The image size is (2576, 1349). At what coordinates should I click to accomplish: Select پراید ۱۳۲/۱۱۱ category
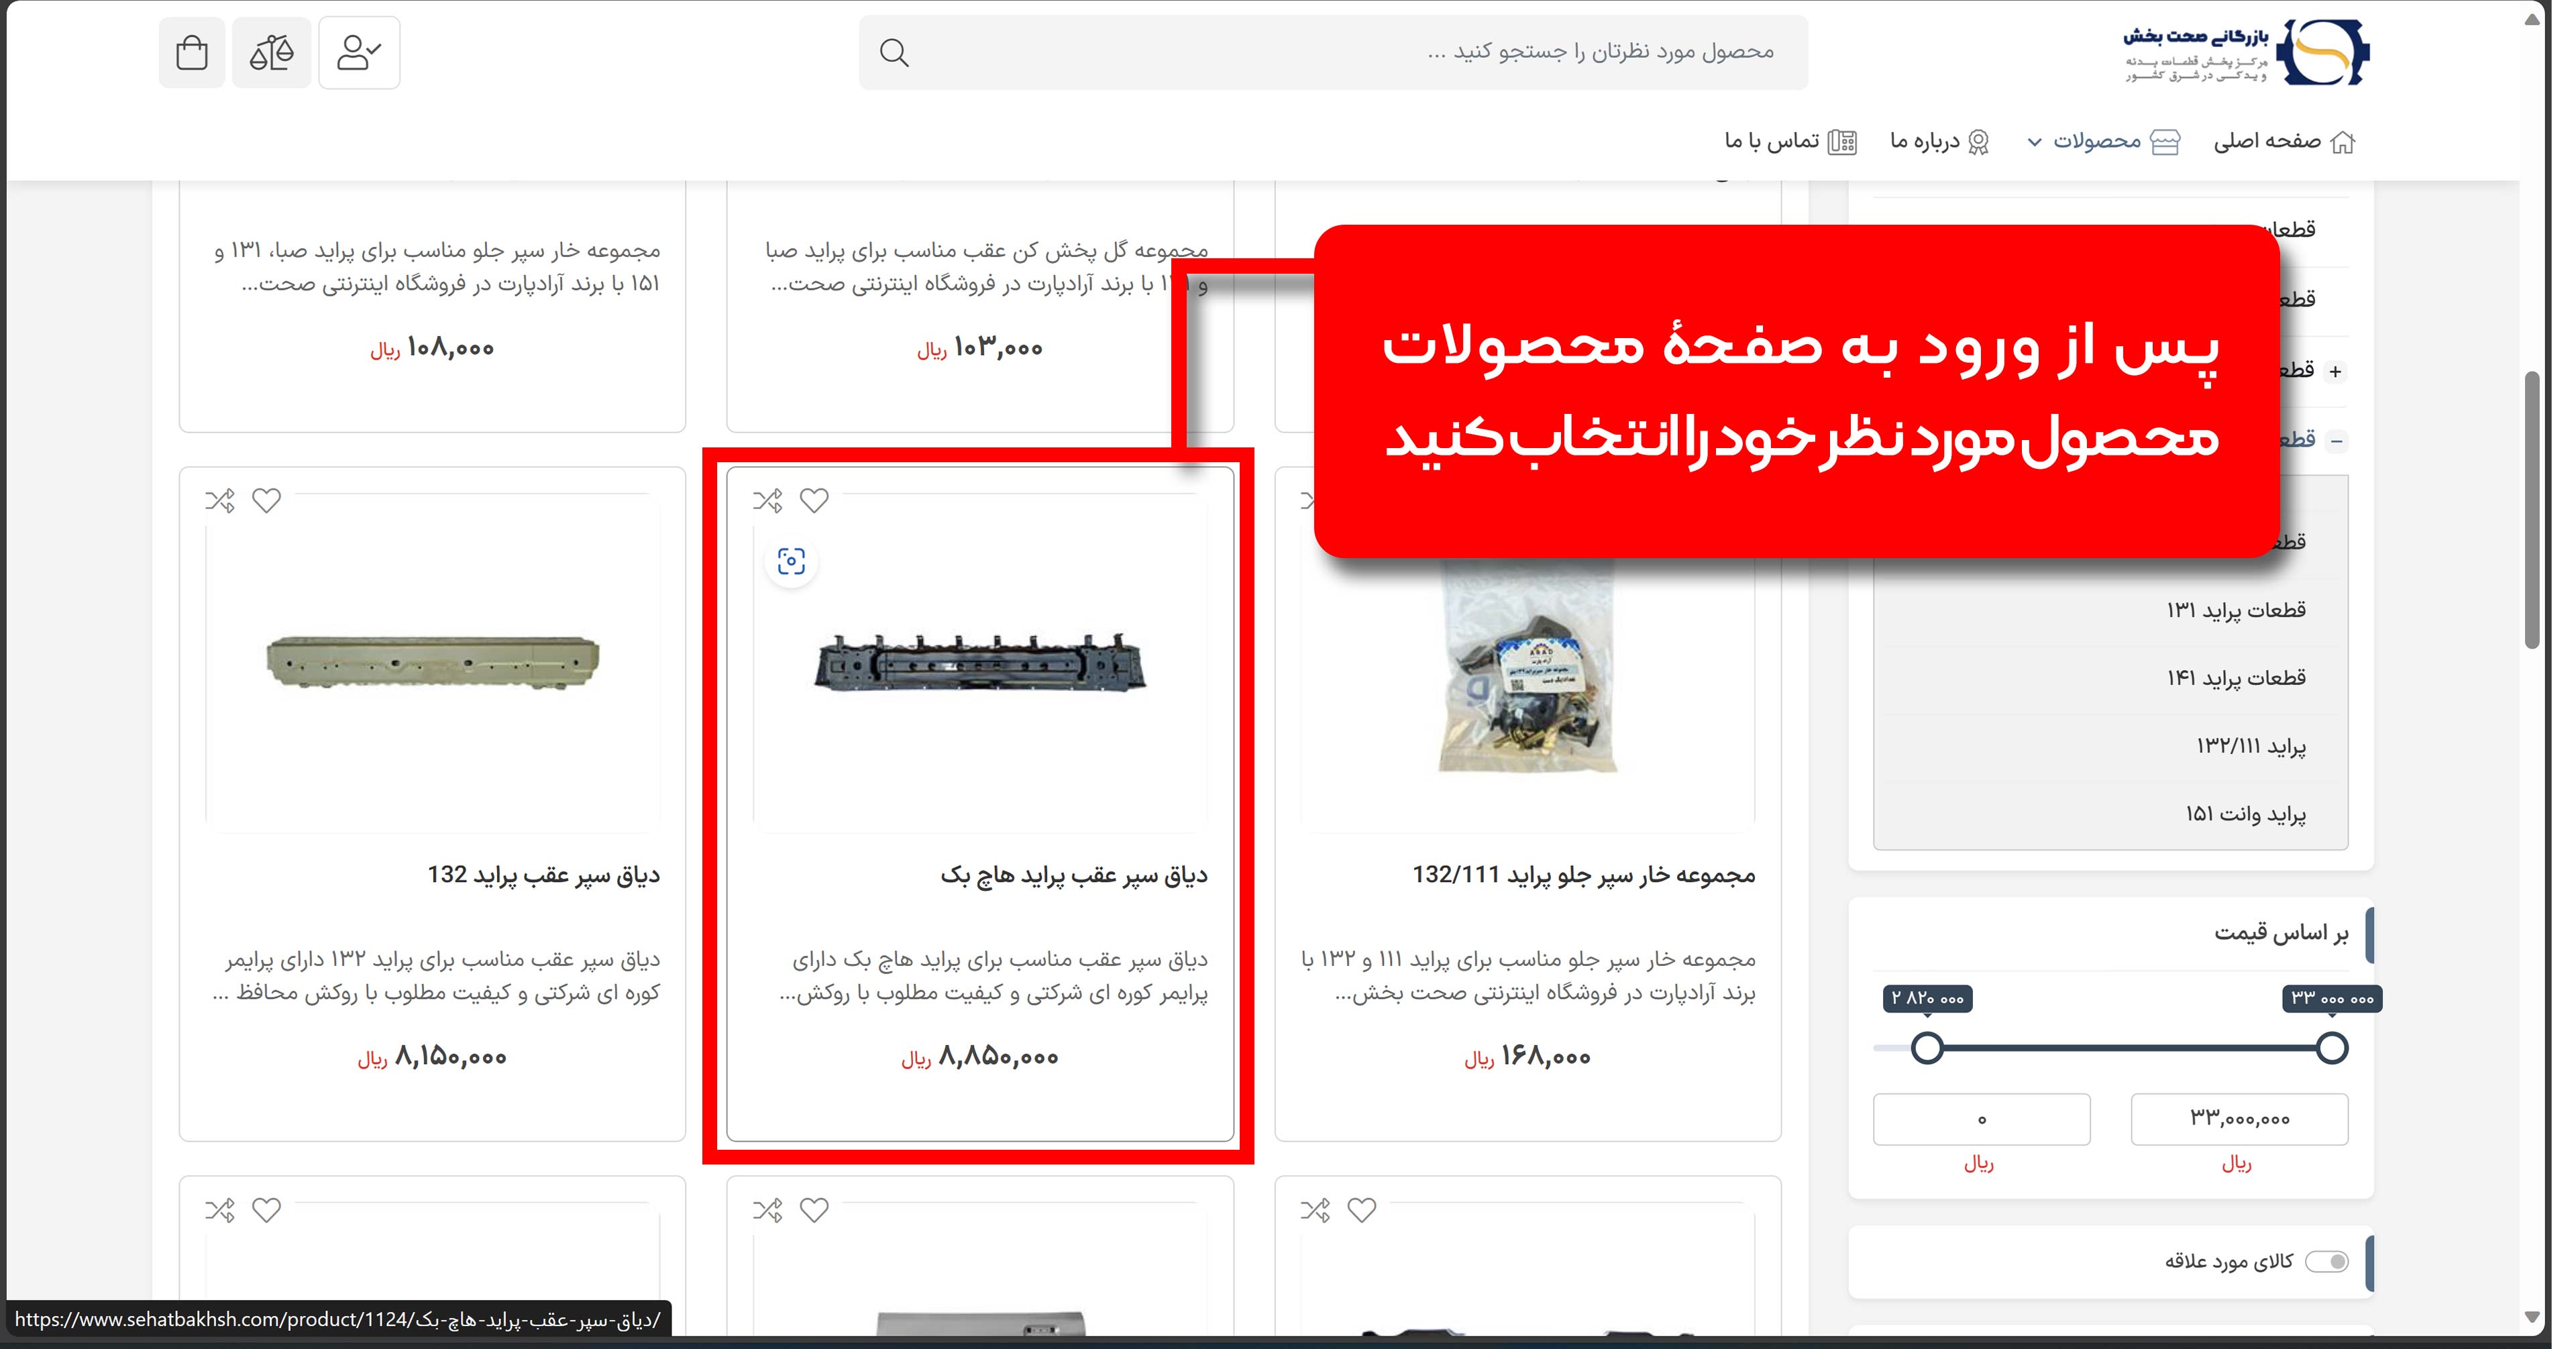coord(2251,747)
